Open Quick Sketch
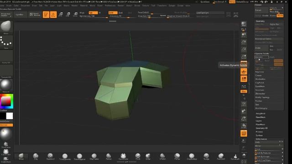 35,15
